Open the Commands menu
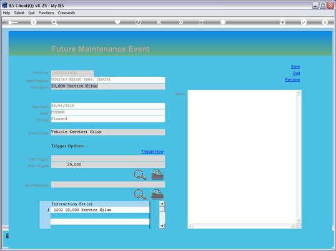Image resolution: width=336 pixels, height=251 pixels. (x=66, y=13)
